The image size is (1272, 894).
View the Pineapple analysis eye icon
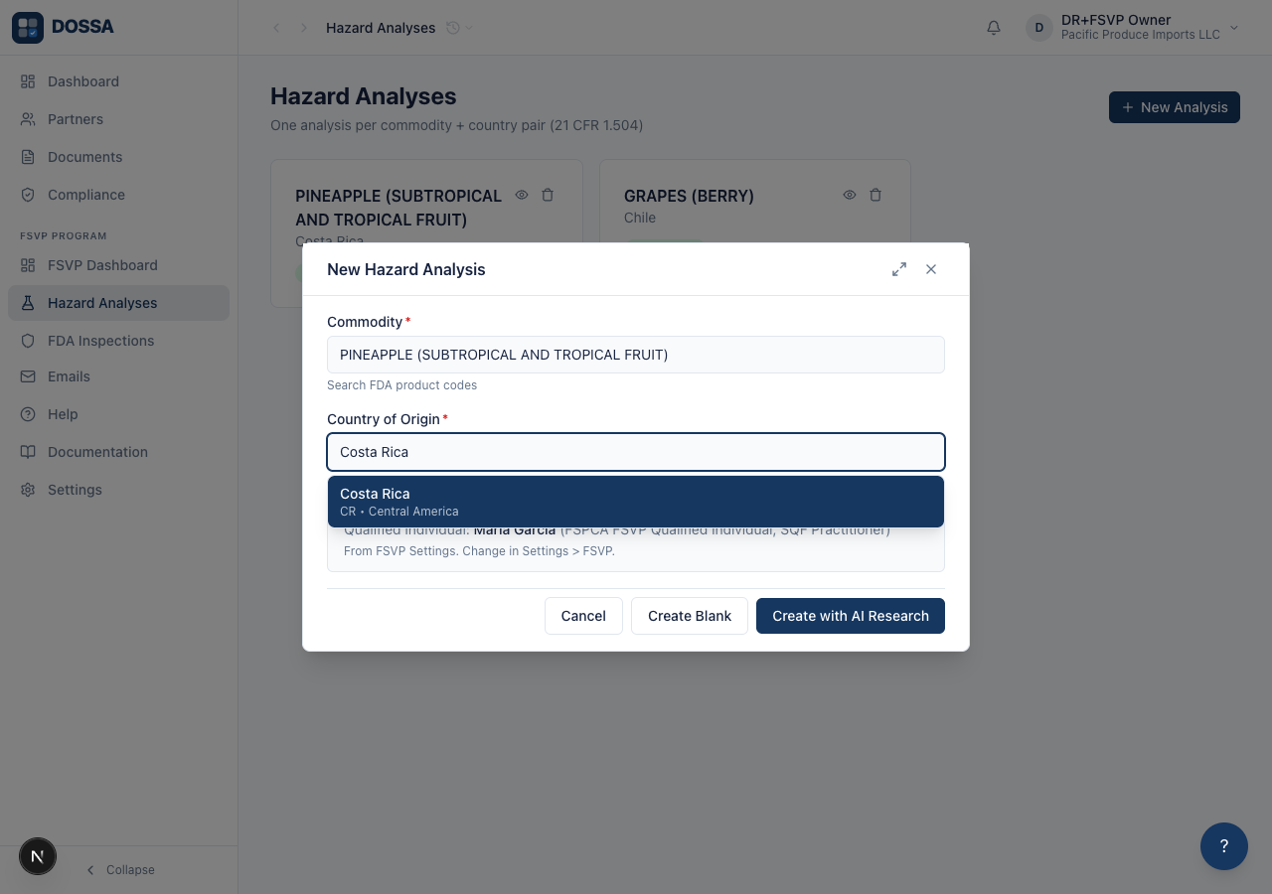[522, 195]
